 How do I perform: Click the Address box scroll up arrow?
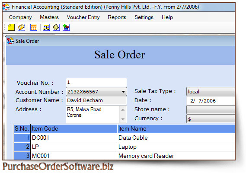tap(123, 110)
